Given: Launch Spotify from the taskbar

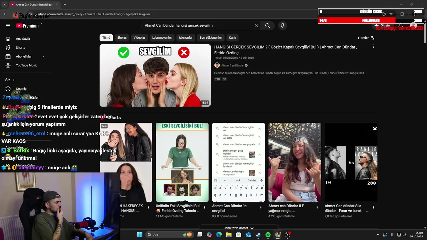Looking at the screenshot, I should 268,235.
